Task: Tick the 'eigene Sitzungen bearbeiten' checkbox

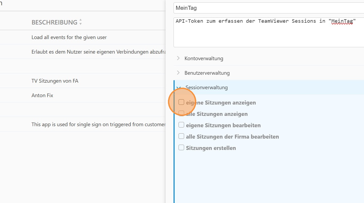Action: 181,125
